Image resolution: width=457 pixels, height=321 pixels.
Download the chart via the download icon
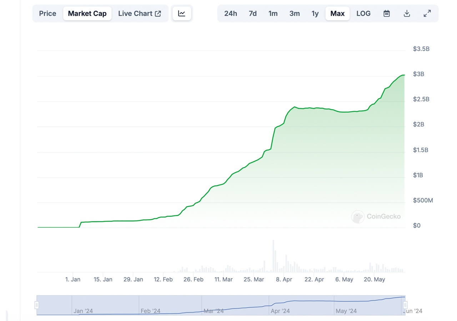(407, 13)
